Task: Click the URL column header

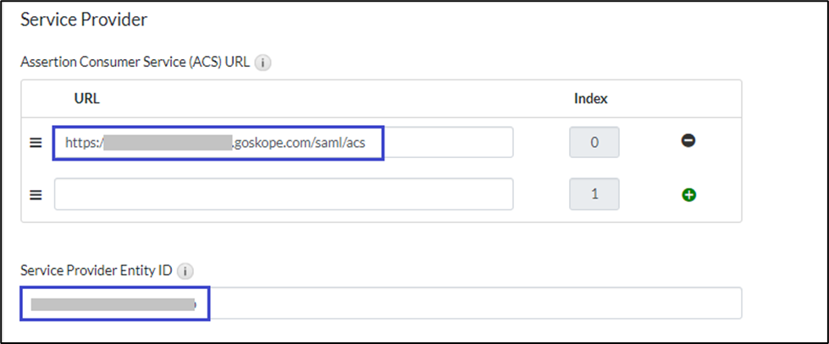Action: point(86,98)
